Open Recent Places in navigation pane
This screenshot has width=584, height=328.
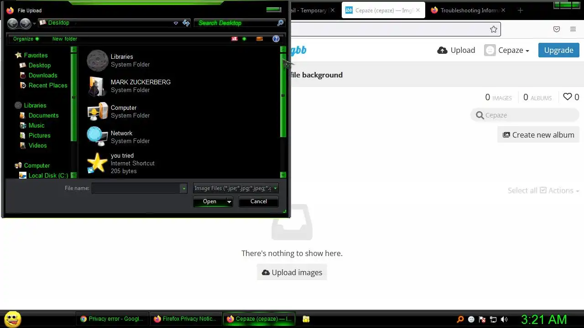pyautogui.click(x=48, y=85)
